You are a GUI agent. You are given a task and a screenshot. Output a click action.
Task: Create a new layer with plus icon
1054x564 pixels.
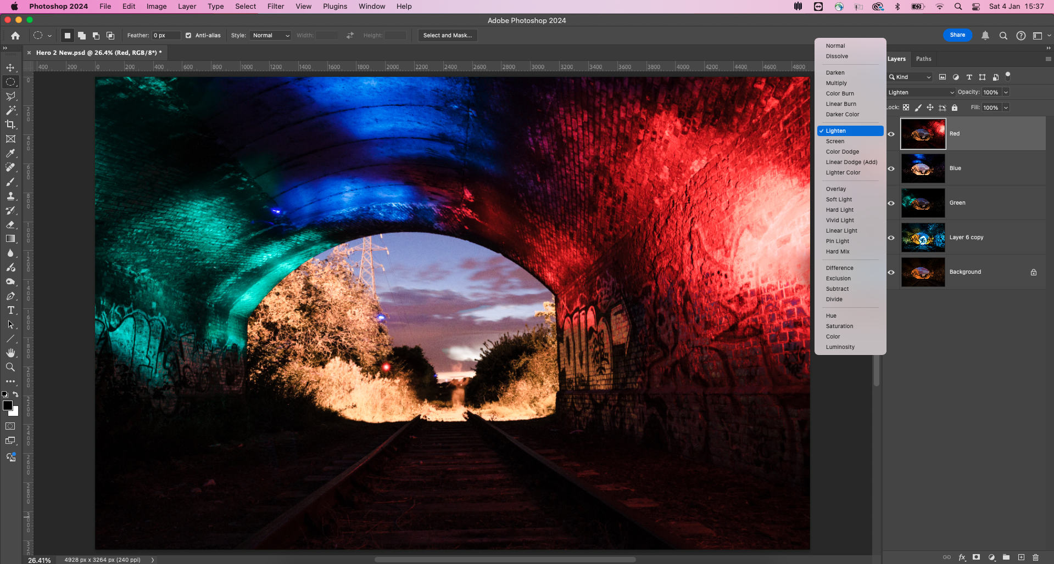pos(1021,557)
